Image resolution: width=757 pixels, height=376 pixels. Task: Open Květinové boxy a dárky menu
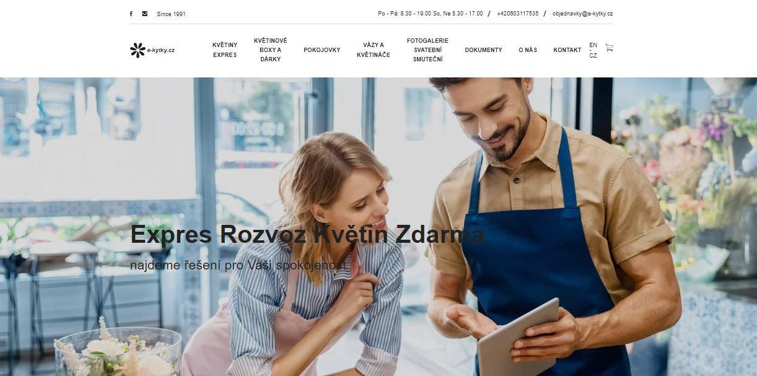click(x=271, y=50)
